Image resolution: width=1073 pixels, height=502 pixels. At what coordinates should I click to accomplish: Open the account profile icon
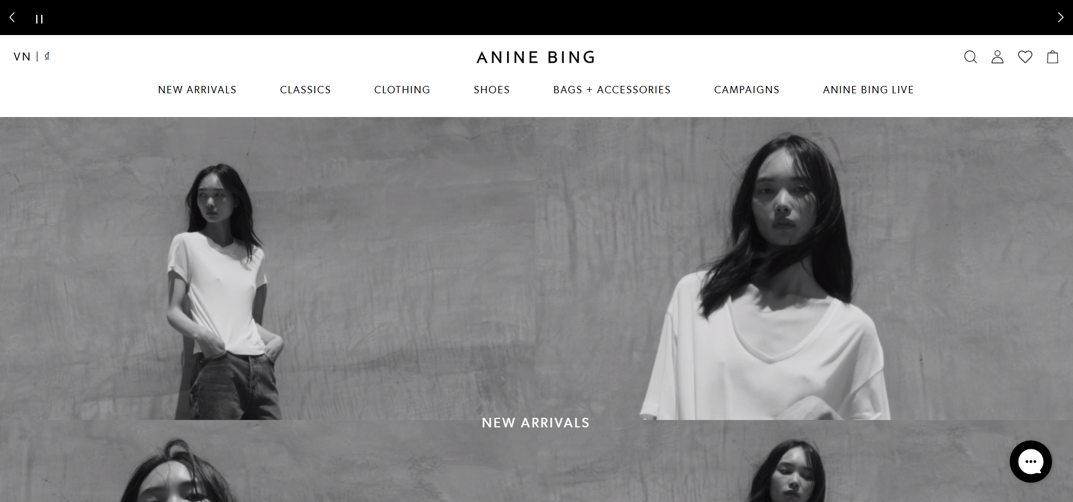point(997,57)
